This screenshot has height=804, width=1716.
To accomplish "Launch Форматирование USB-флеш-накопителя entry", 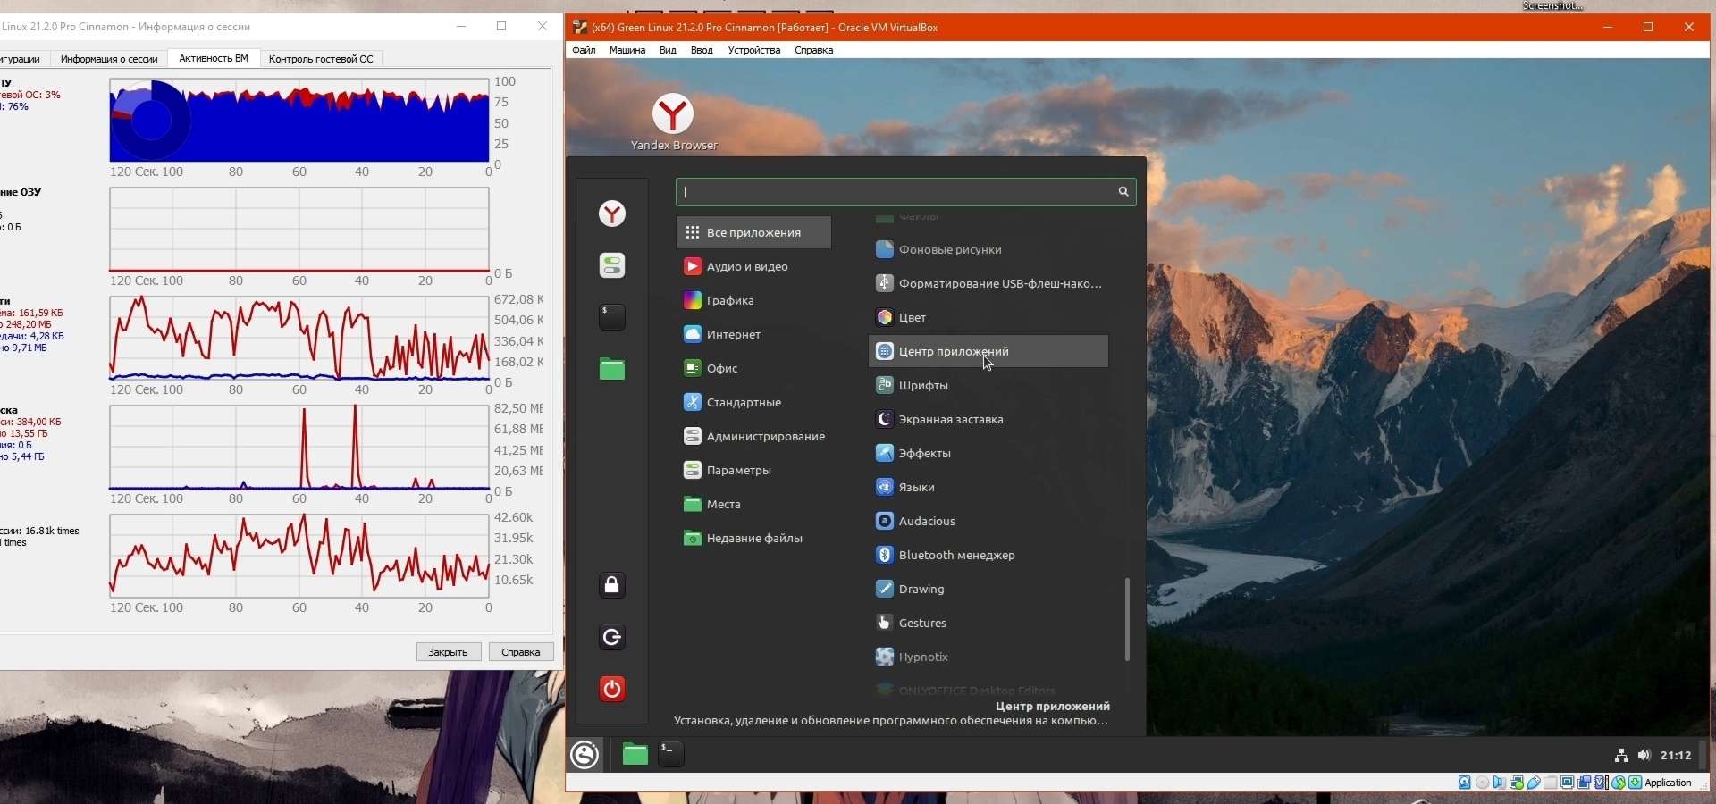I will 988,283.
